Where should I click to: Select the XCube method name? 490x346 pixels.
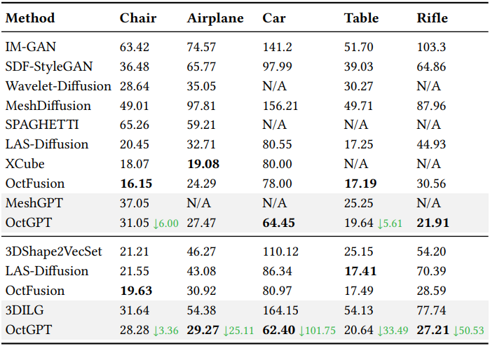[x=25, y=165]
